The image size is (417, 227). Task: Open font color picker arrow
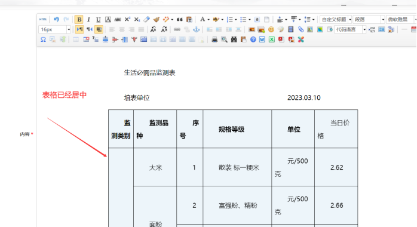pyautogui.click(x=208, y=20)
